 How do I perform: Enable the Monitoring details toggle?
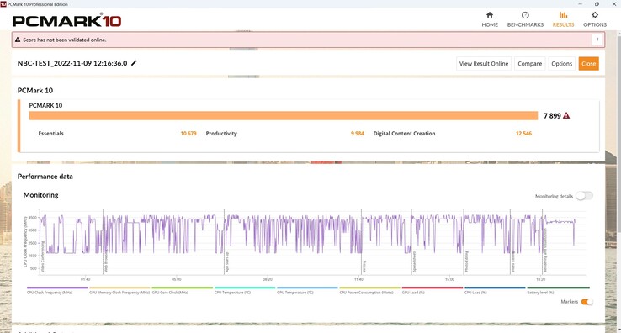(x=584, y=196)
